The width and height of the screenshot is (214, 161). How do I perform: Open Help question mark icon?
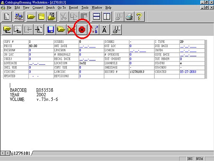click(x=139, y=16)
